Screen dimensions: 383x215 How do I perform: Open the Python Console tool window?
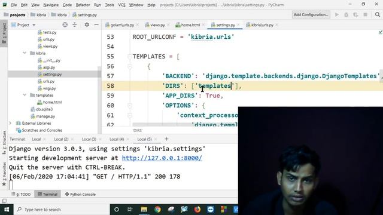point(80,194)
